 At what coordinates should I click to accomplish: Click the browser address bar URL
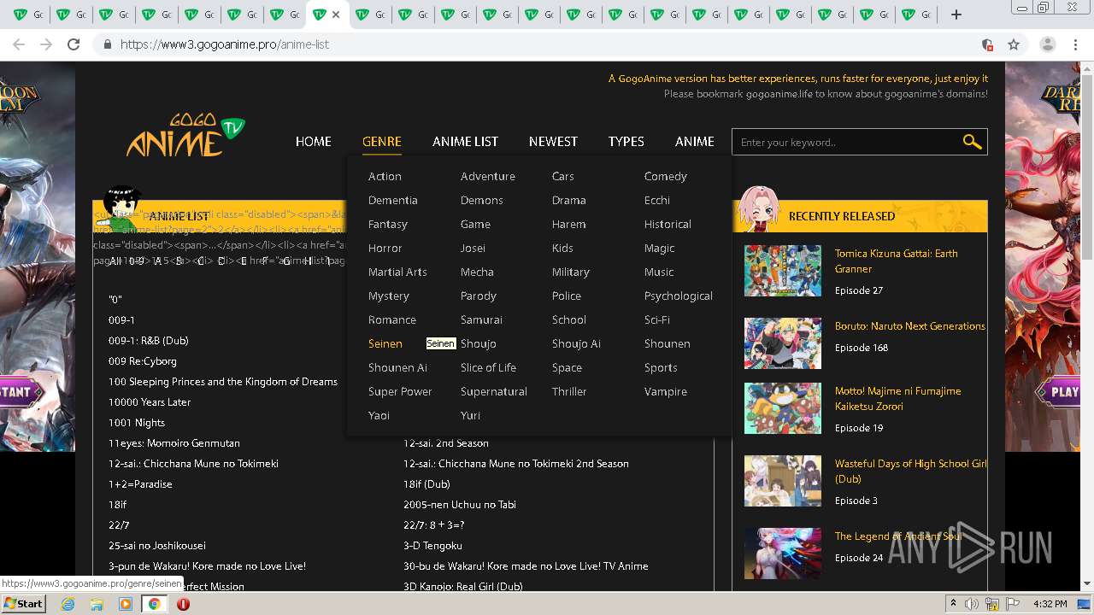(225, 44)
